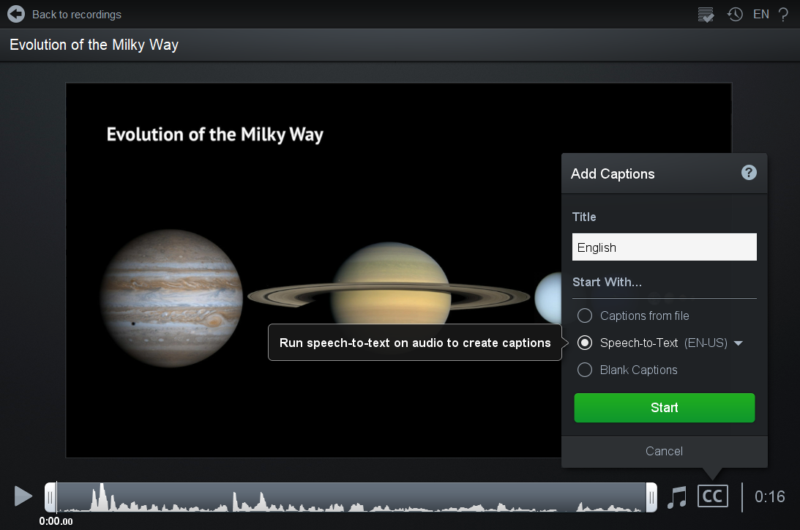Screen dimensions: 800x530
Task: Open the history clock icon
Action: (735, 15)
